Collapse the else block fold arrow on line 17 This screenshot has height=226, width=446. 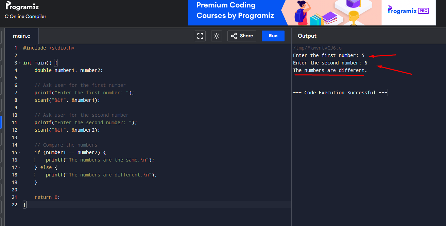[x=20, y=168]
